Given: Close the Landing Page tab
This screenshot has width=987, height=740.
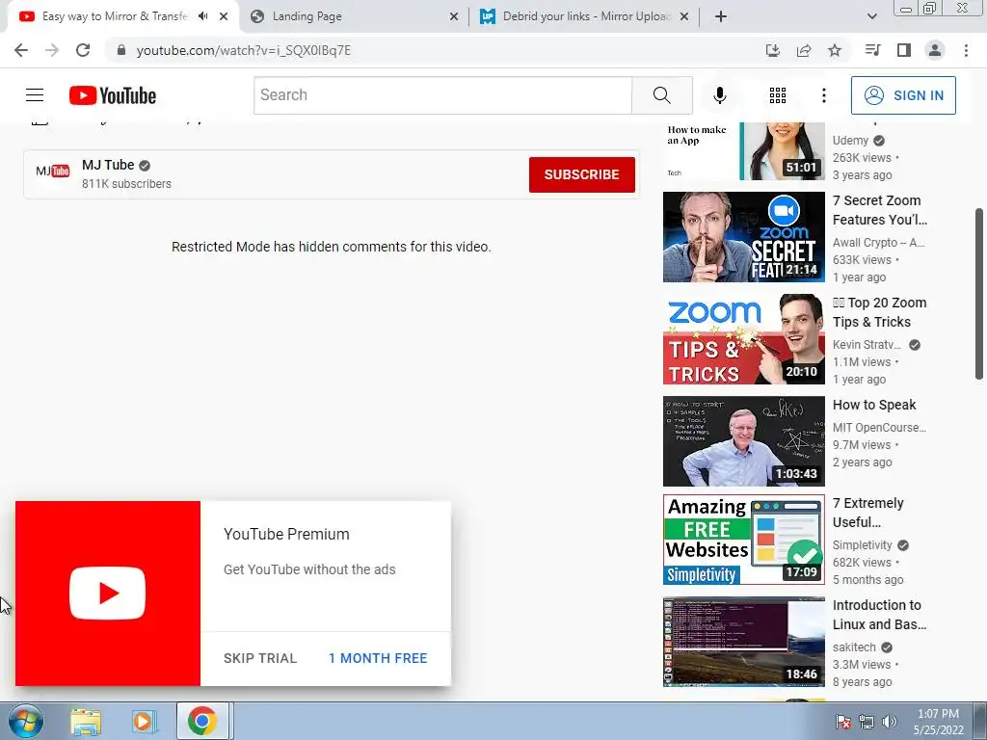Looking at the screenshot, I should coord(454,16).
